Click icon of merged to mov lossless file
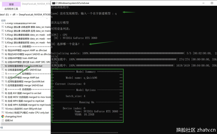The width and height of the screenshot is (217, 134). tap(3, 97)
